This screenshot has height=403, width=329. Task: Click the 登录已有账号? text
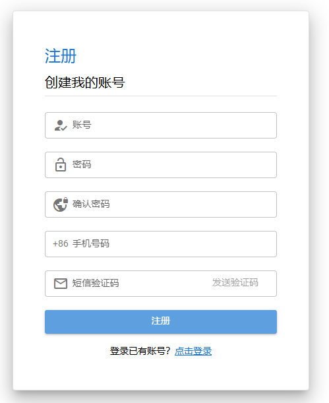[140, 351]
